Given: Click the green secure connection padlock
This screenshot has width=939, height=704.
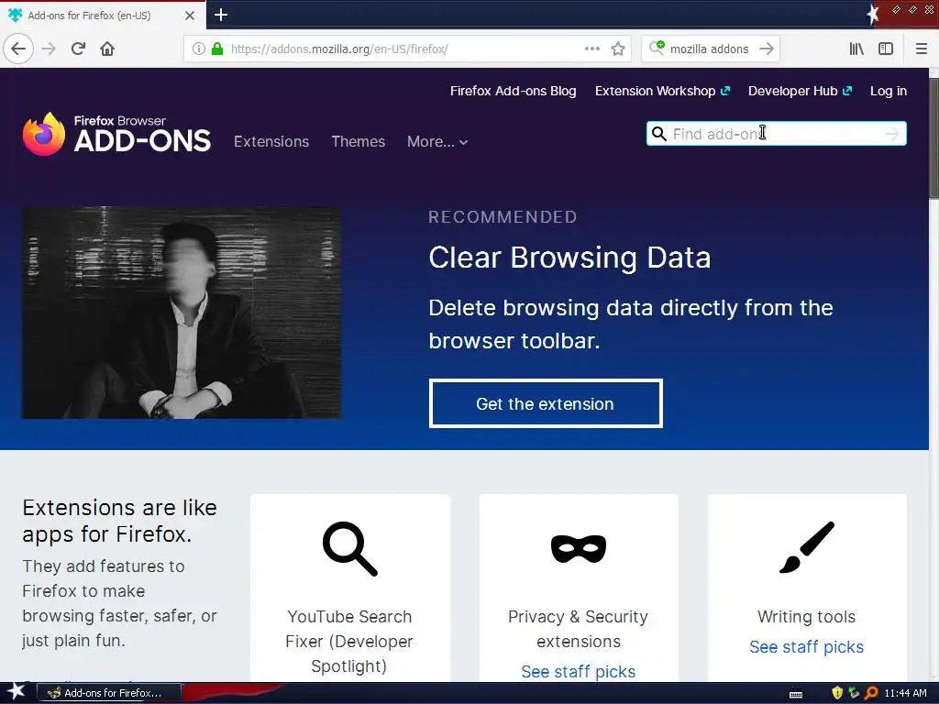Looking at the screenshot, I should 217,49.
